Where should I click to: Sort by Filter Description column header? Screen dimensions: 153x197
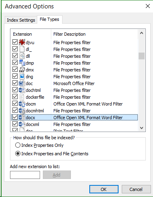(94, 34)
